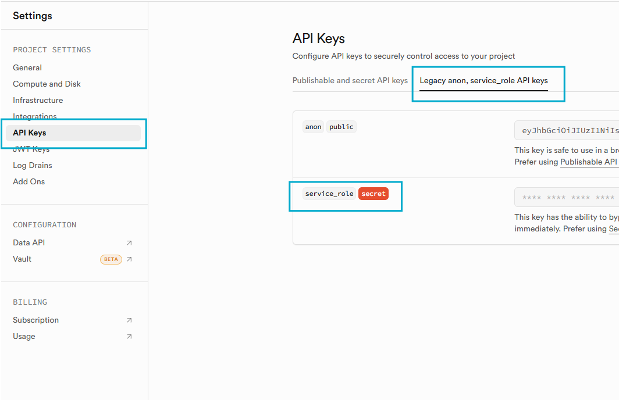This screenshot has width=619, height=400.
Task: Click Usage's external link arrow icon
Action: [129, 336]
